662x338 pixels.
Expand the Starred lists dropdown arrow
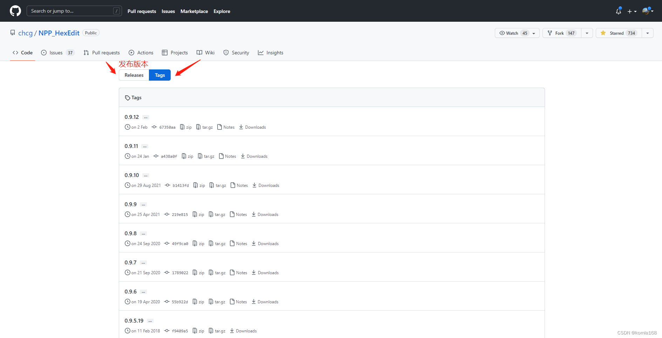(648, 33)
